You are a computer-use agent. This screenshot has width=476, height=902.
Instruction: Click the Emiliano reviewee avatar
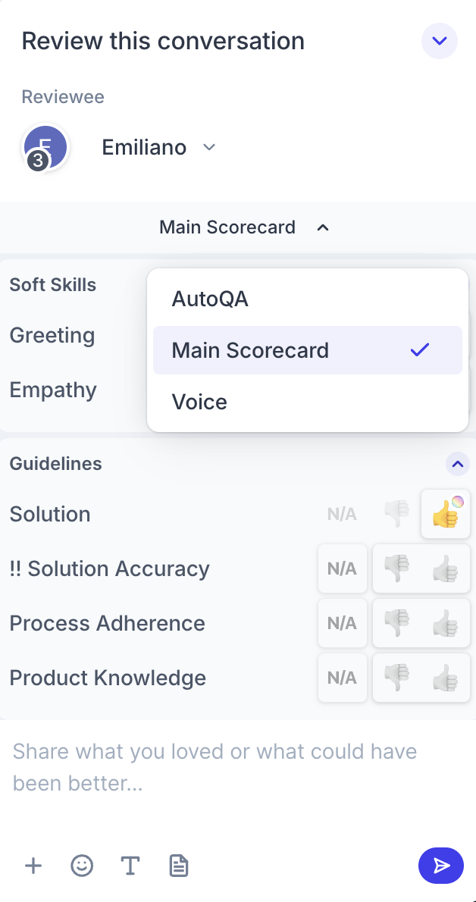click(45, 148)
